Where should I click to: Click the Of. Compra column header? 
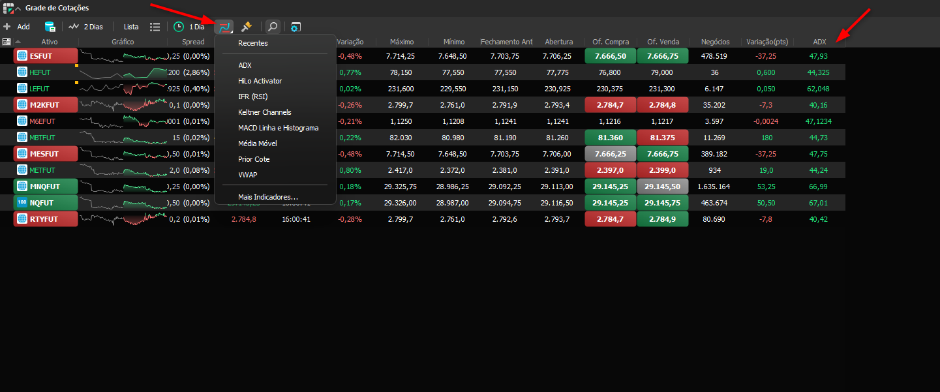pyautogui.click(x=611, y=42)
